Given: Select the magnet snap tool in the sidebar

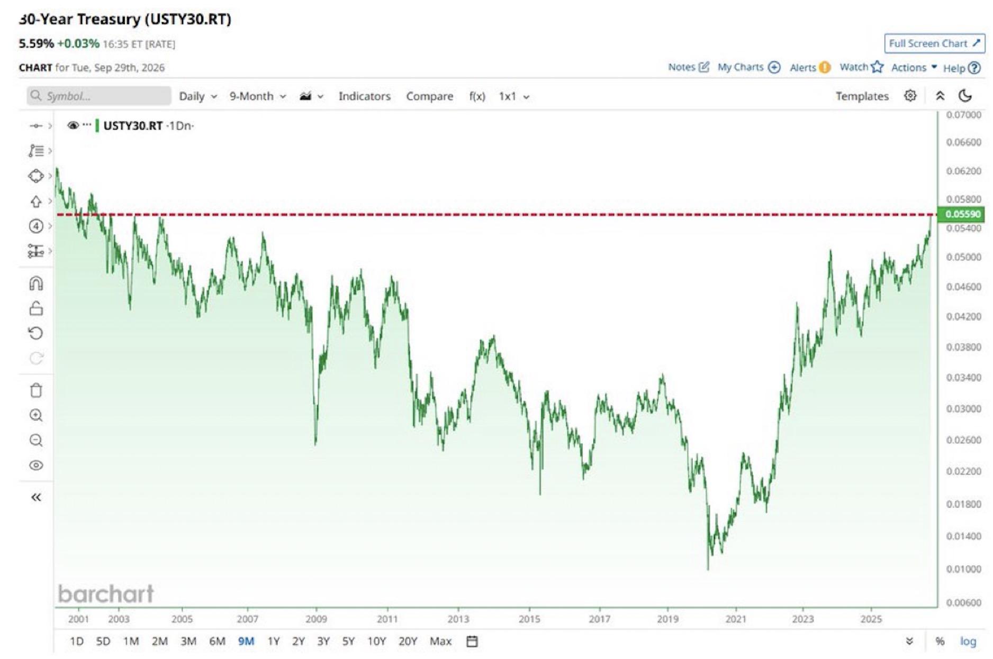Looking at the screenshot, I should [36, 283].
